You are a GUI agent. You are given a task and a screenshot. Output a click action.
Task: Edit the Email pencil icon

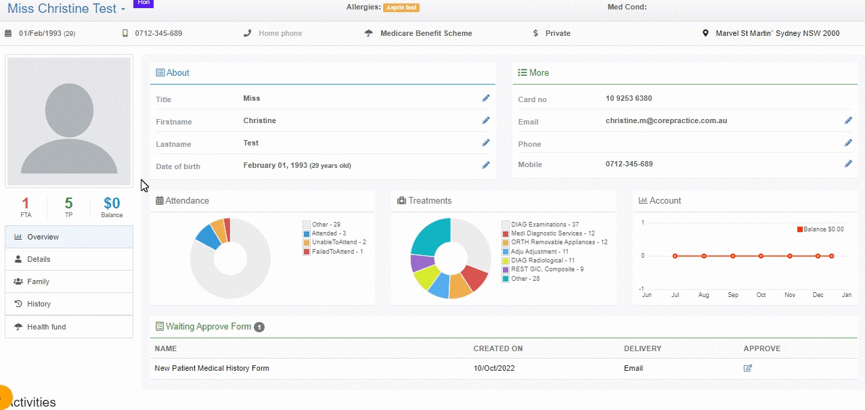pos(848,121)
